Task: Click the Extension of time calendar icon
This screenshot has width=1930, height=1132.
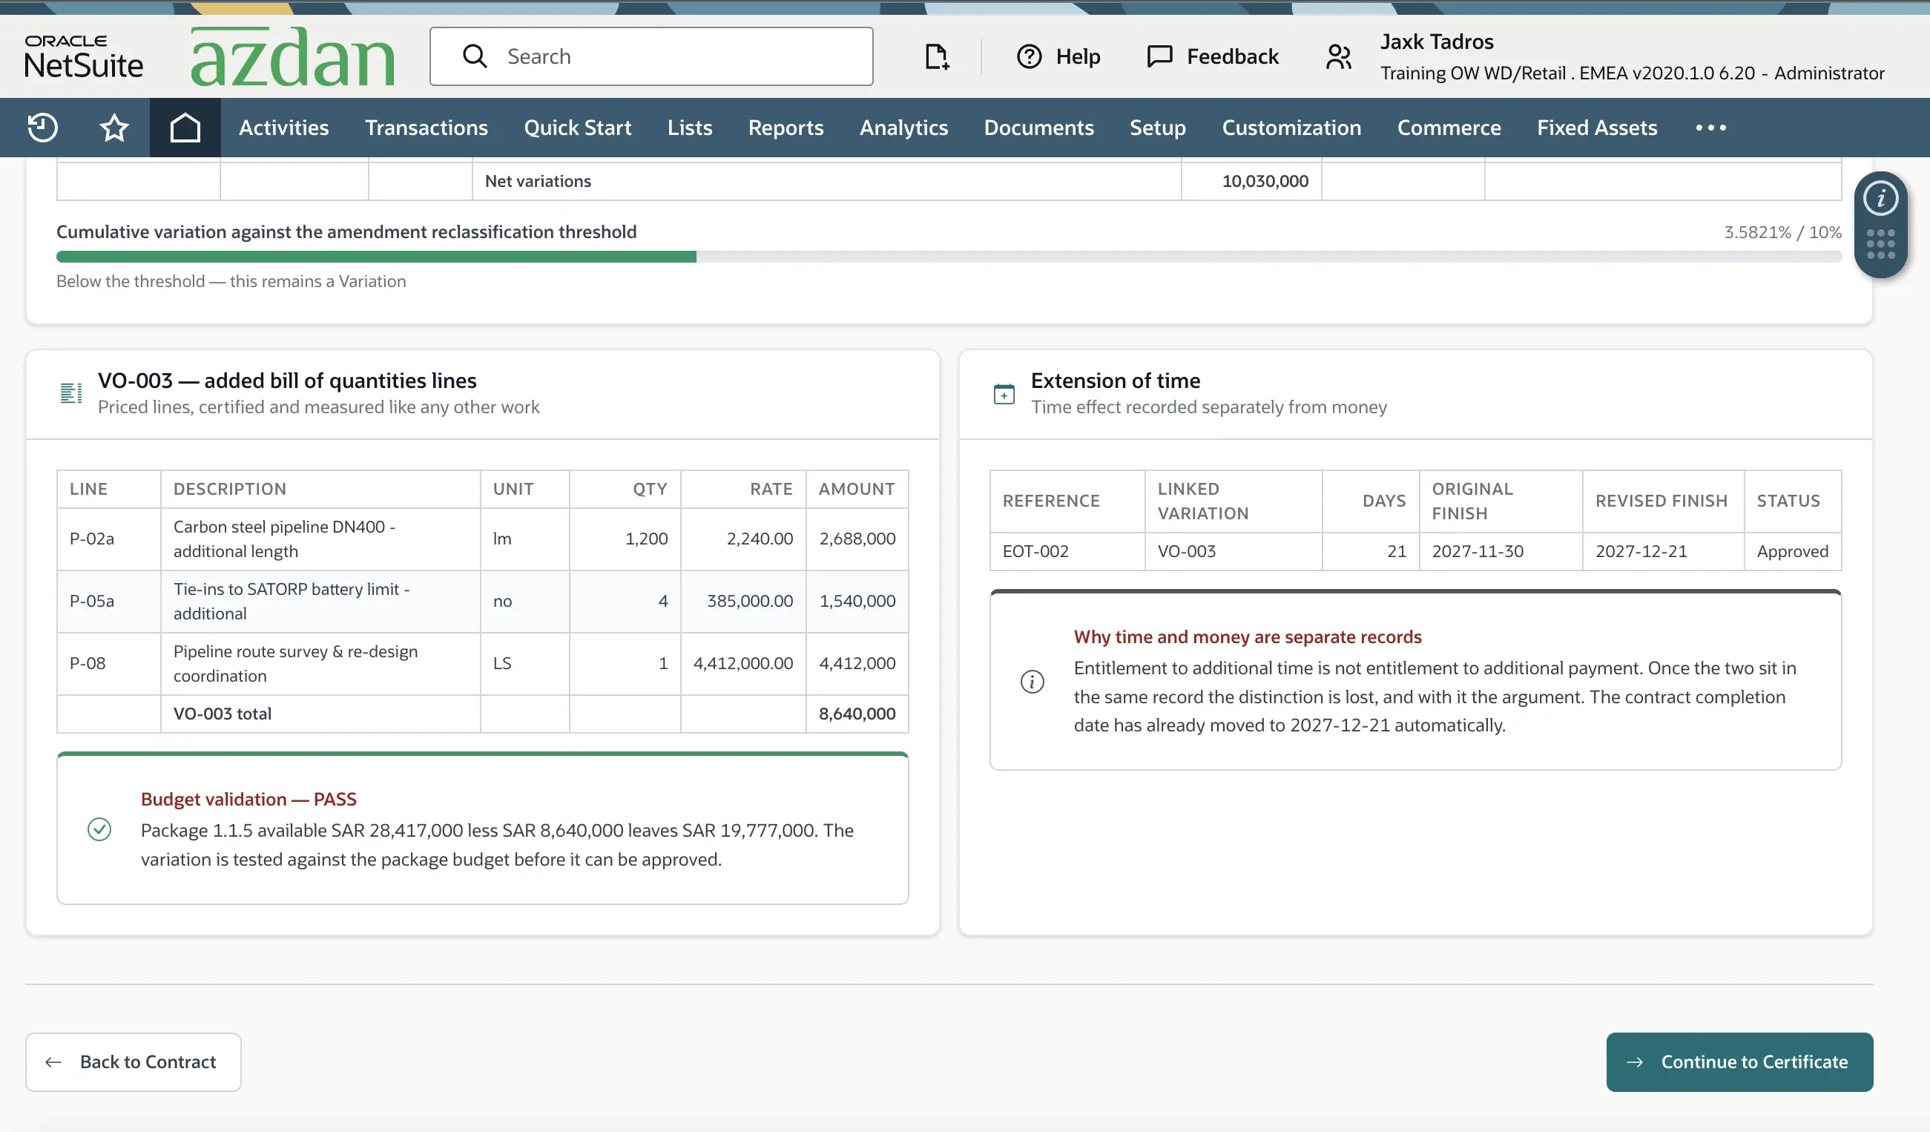Action: pyautogui.click(x=1004, y=394)
